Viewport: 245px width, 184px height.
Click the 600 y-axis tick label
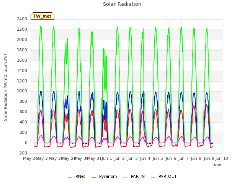pos(23,112)
